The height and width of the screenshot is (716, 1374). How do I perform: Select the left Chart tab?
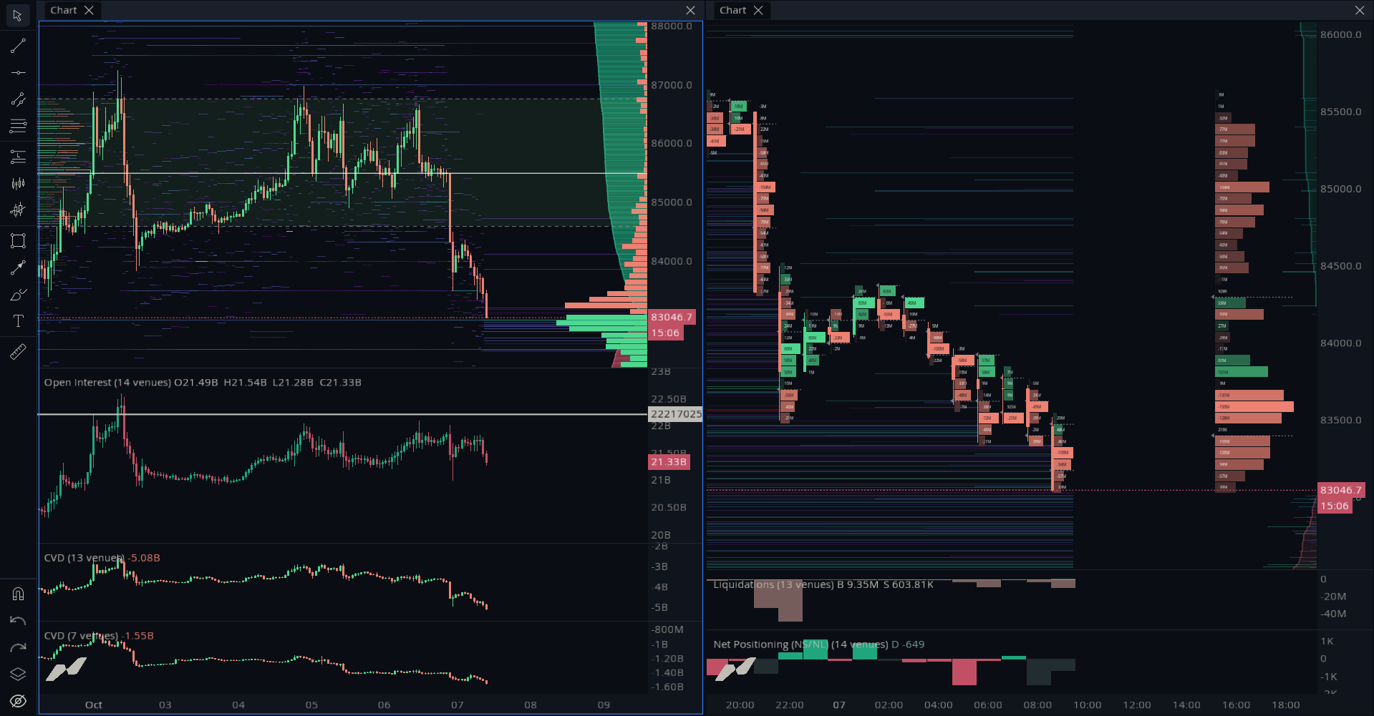coord(63,10)
